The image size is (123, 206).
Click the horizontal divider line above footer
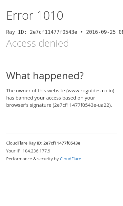[61, 133]
